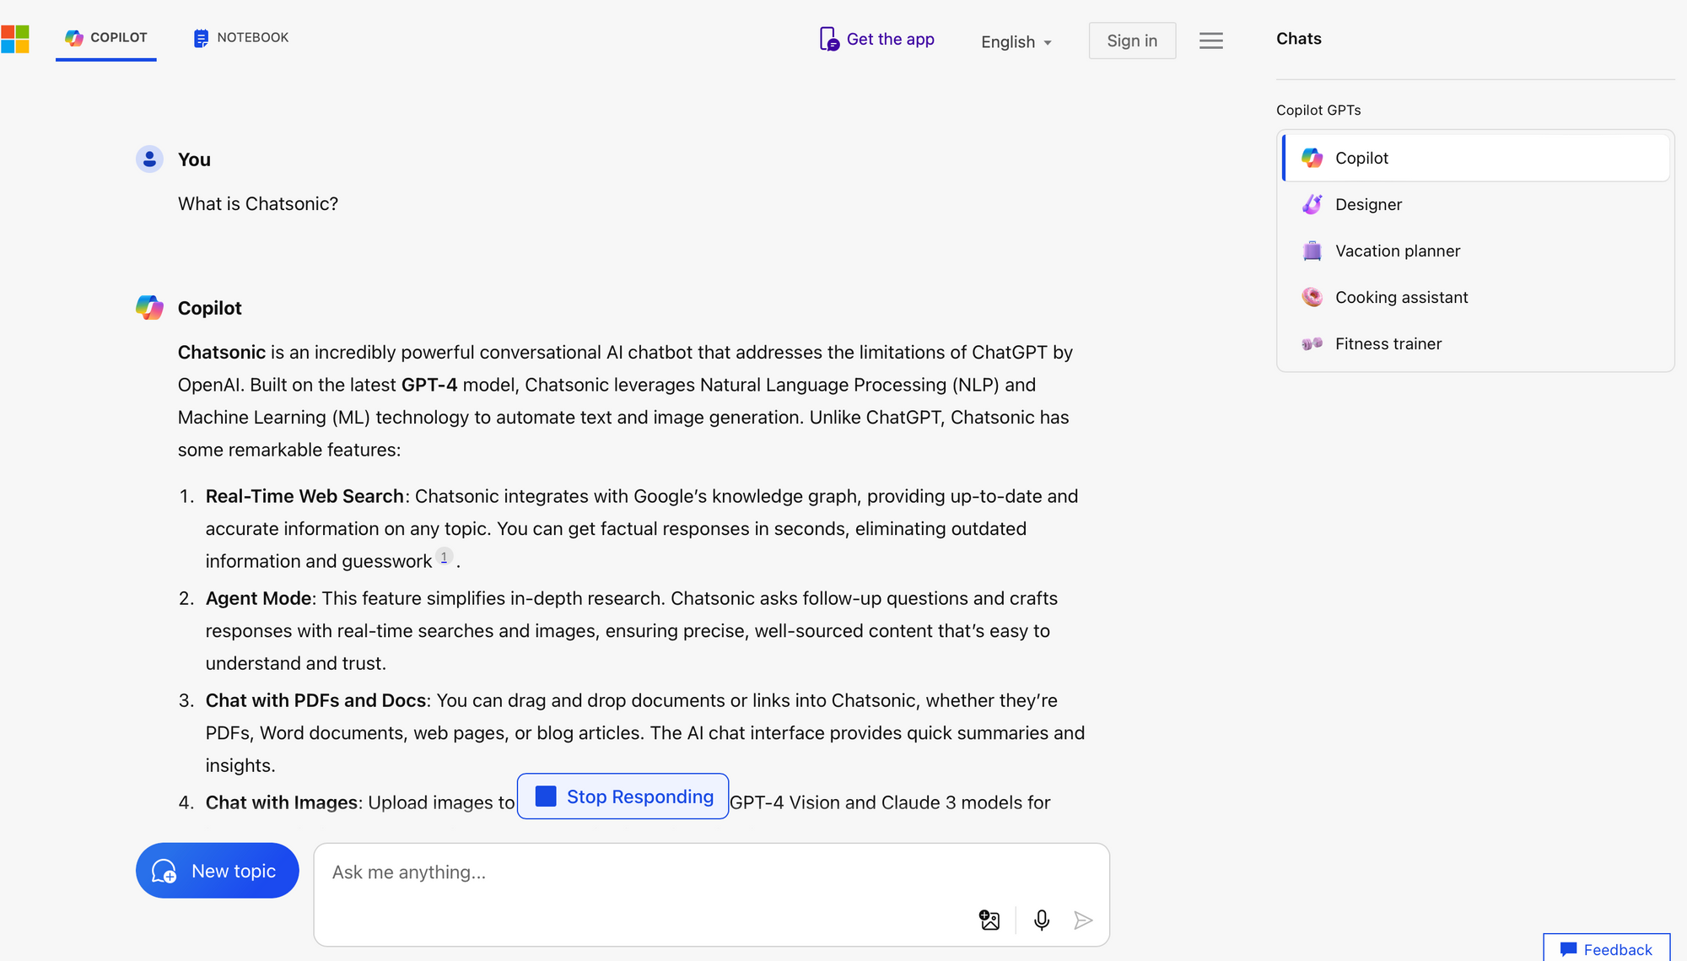
Task: Expand citation 1 in the response
Action: click(444, 557)
